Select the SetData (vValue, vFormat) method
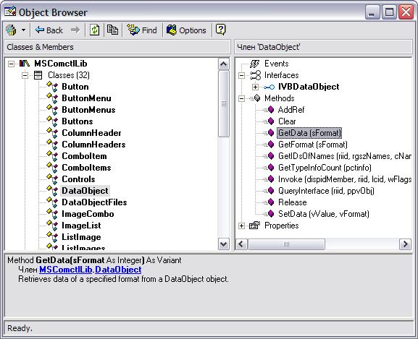418x339 pixels. 324,214
